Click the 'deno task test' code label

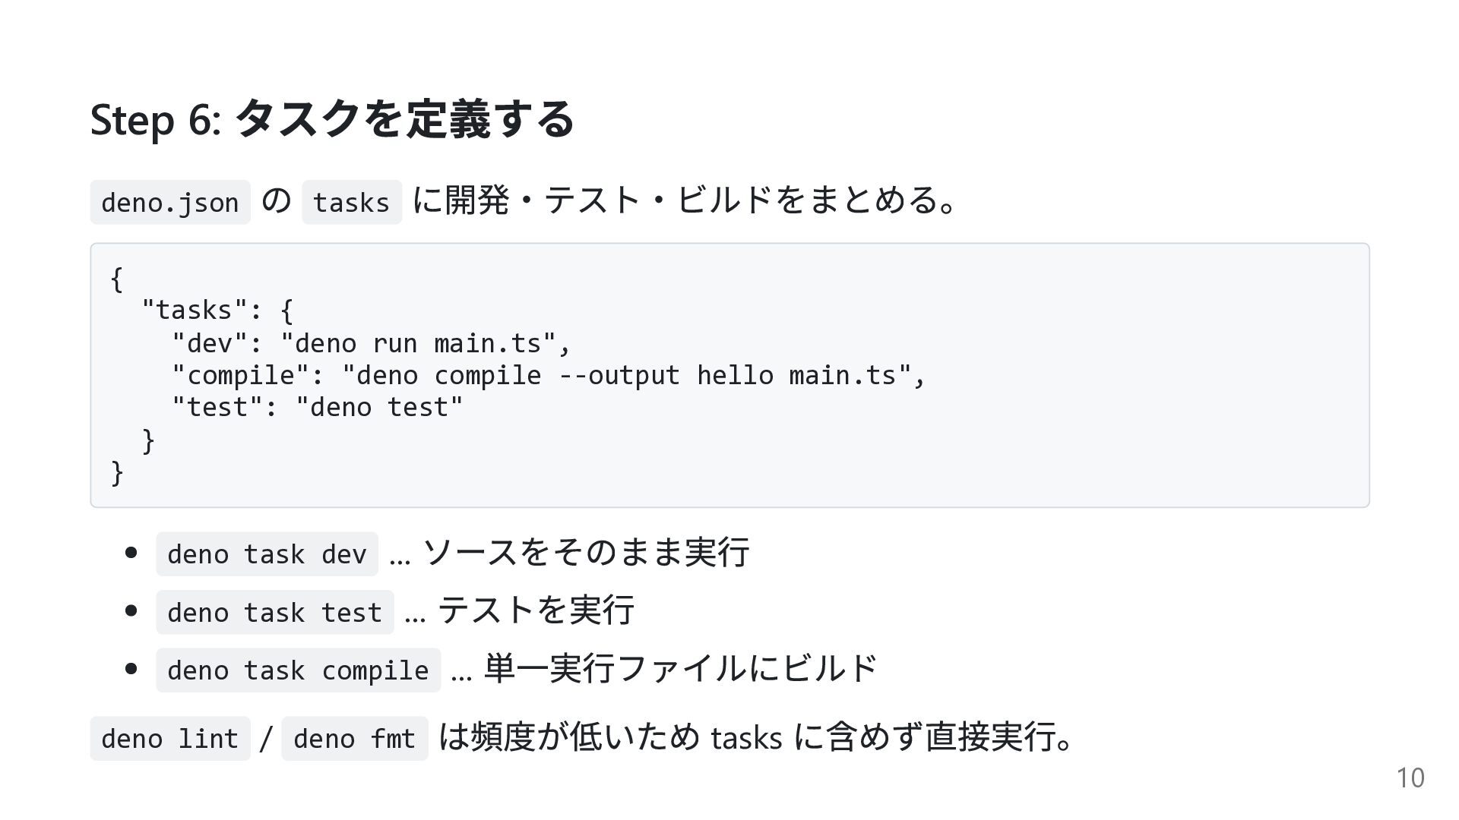[275, 612]
